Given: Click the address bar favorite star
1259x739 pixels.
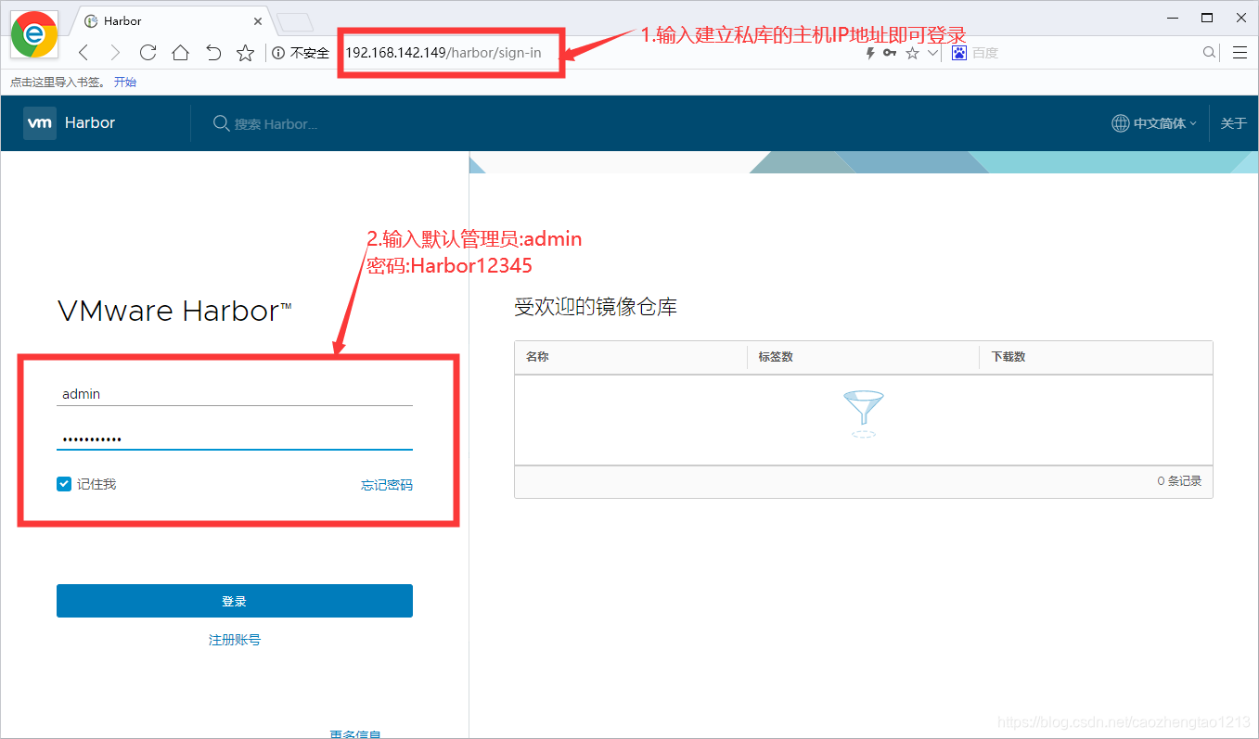Looking at the screenshot, I should 912,53.
